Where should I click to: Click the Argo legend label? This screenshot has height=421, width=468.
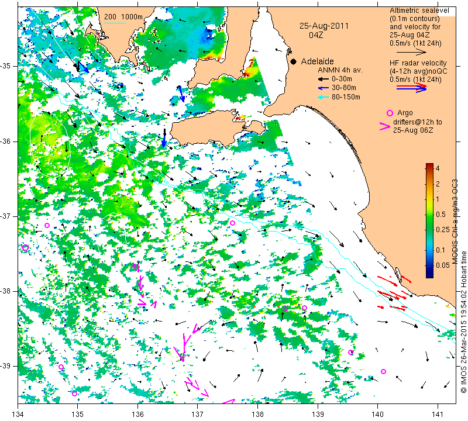click(x=405, y=113)
